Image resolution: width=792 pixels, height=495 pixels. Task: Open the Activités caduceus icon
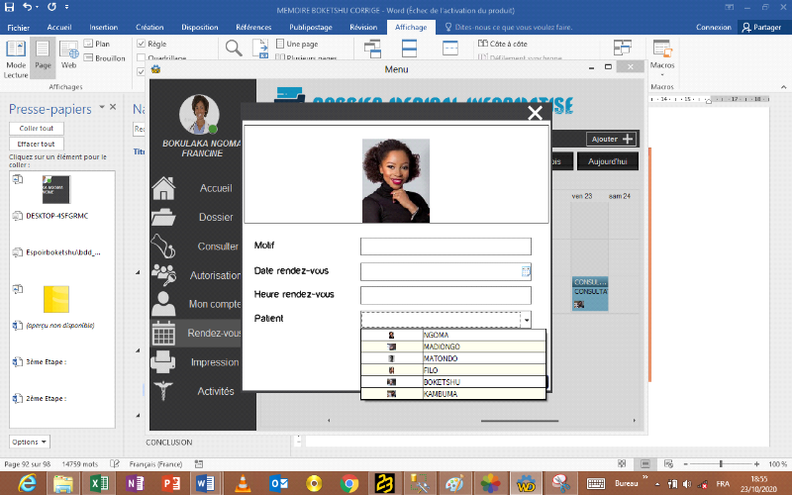click(163, 391)
